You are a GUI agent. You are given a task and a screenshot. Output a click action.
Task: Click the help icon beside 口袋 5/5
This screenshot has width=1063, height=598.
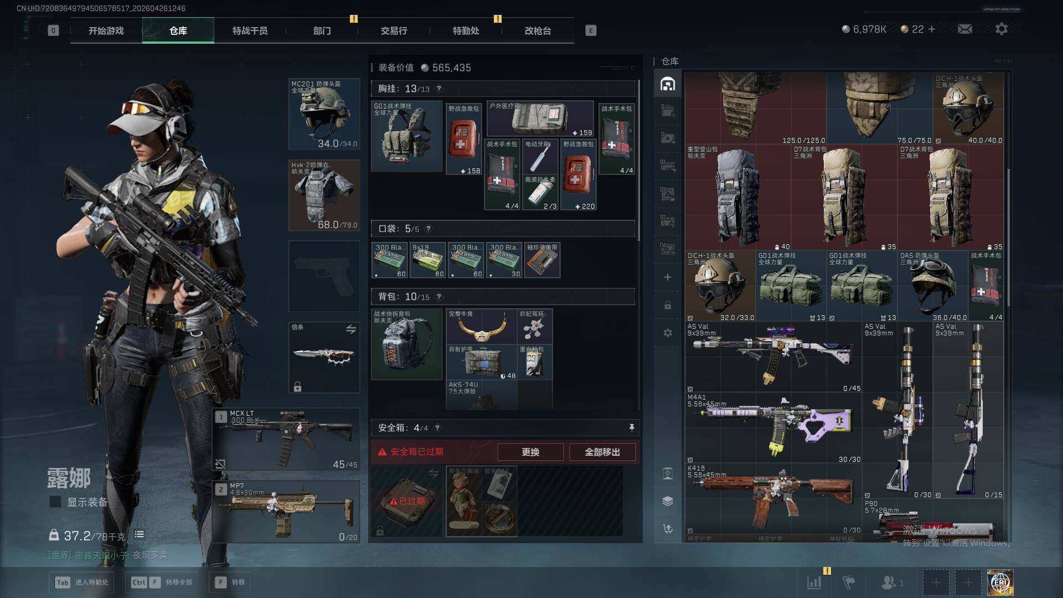pos(428,229)
